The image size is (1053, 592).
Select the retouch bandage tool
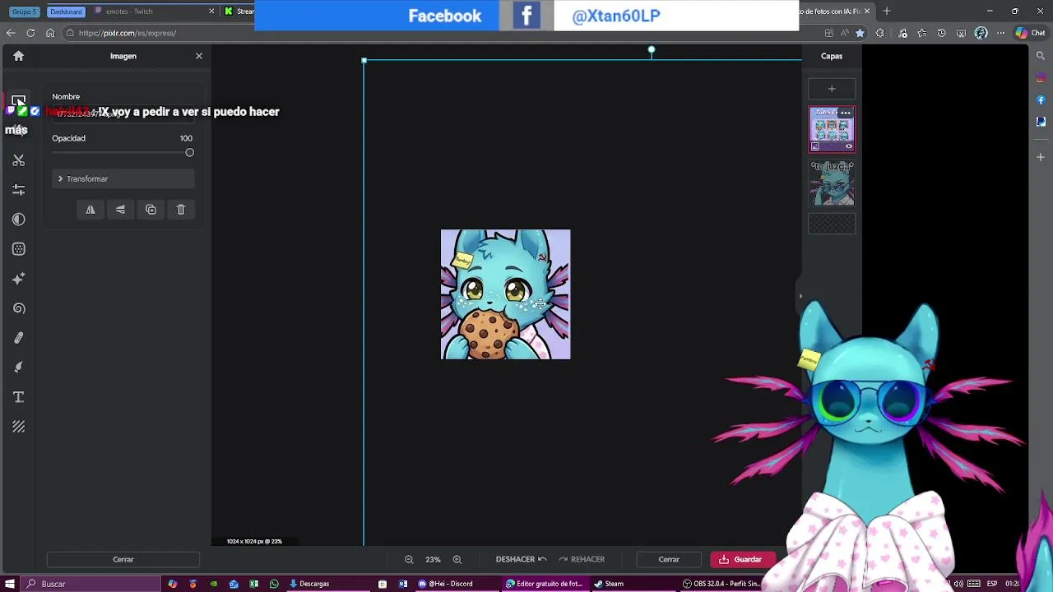pyautogui.click(x=18, y=338)
